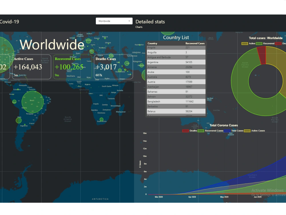
Task: Select the Armenia row in Country List
Action: 176,67
